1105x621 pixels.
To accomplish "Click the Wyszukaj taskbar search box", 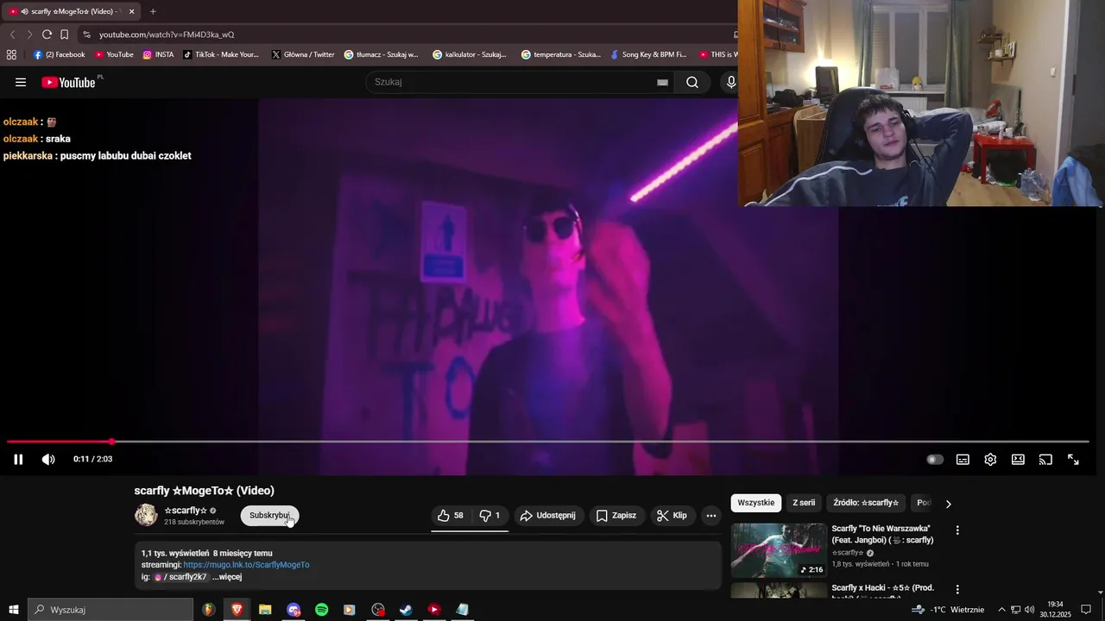I will pyautogui.click(x=110, y=610).
